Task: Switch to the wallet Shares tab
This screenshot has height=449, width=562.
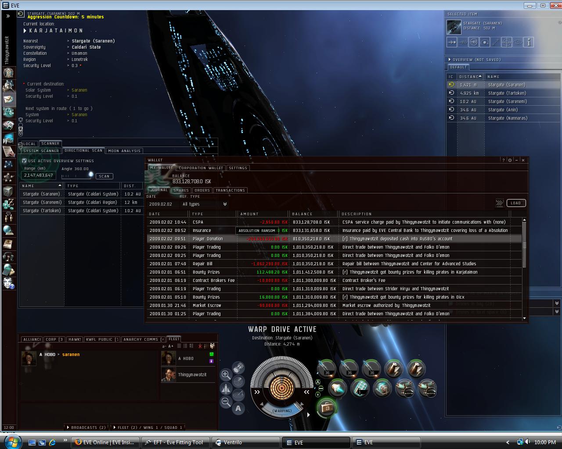Action: [x=181, y=190]
